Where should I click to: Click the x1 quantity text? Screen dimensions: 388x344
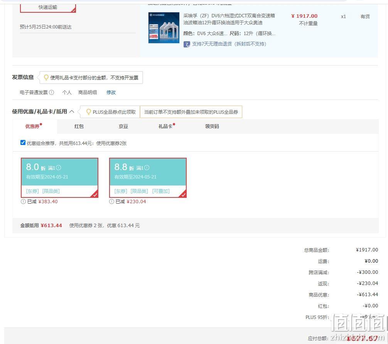click(343, 17)
